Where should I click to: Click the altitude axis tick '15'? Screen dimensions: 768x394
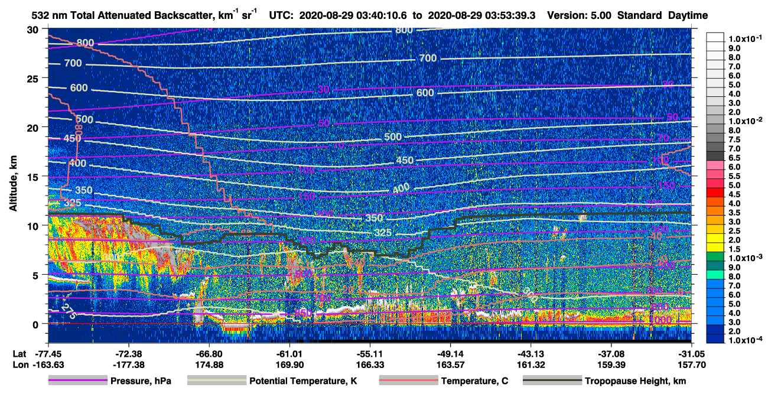[x=34, y=177]
